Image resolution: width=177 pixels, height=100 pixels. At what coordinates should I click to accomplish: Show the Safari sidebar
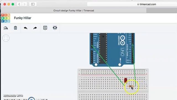(33, 4)
